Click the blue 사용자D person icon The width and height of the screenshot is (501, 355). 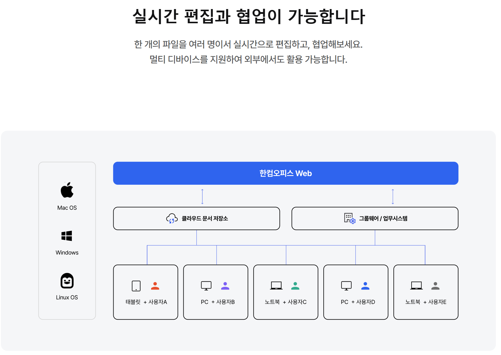coord(365,286)
